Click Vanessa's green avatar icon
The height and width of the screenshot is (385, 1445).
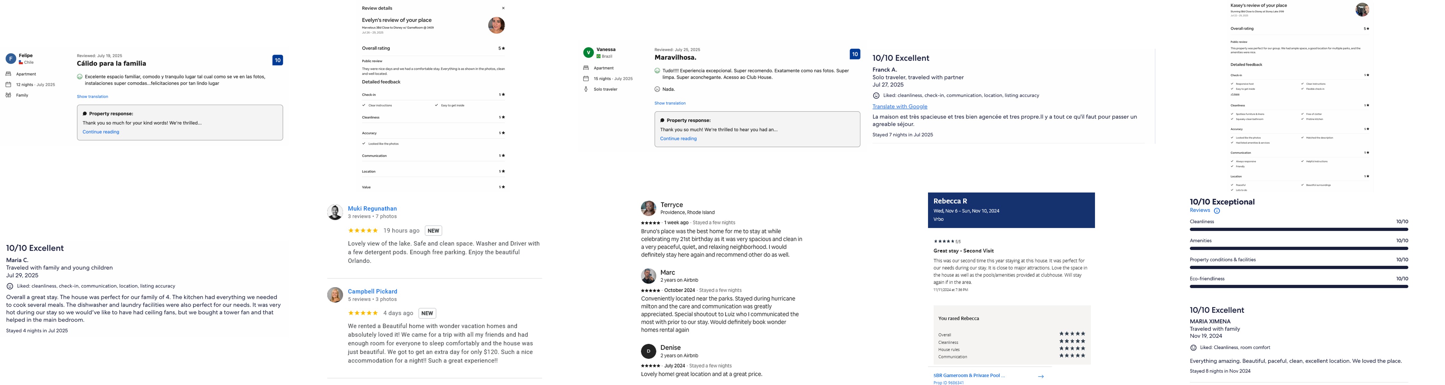click(x=588, y=53)
